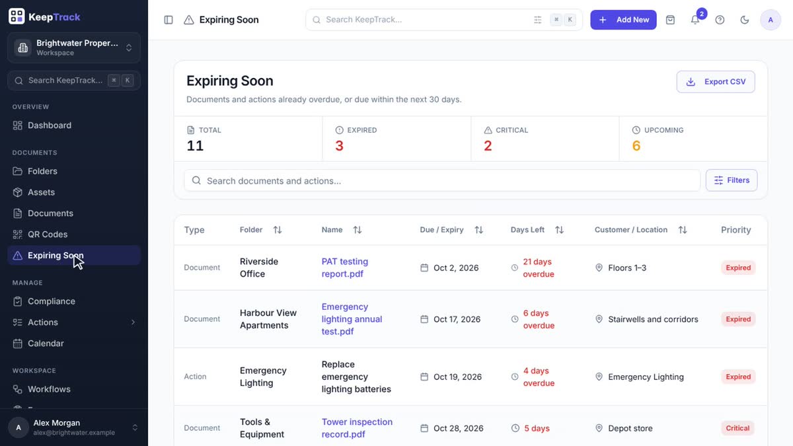Click the Priority column header

736,230
